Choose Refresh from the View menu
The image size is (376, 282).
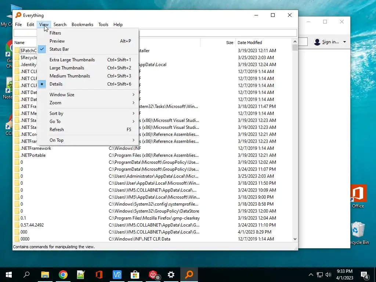point(88,130)
